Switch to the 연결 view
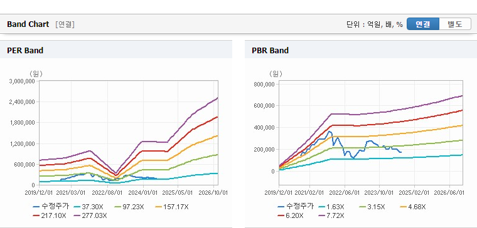477x228 pixels. pyautogui.click(x=423, y=24)
